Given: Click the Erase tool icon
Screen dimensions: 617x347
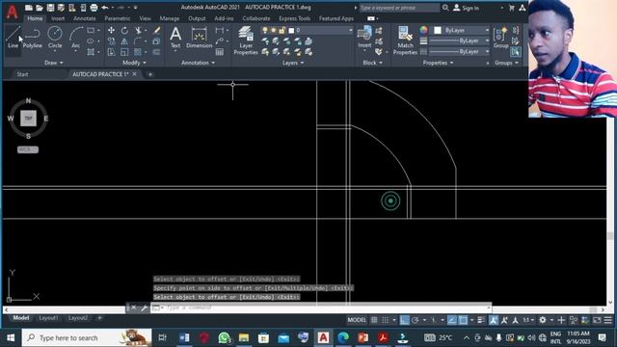Looking at the screenshot, I should coord(156,30).
